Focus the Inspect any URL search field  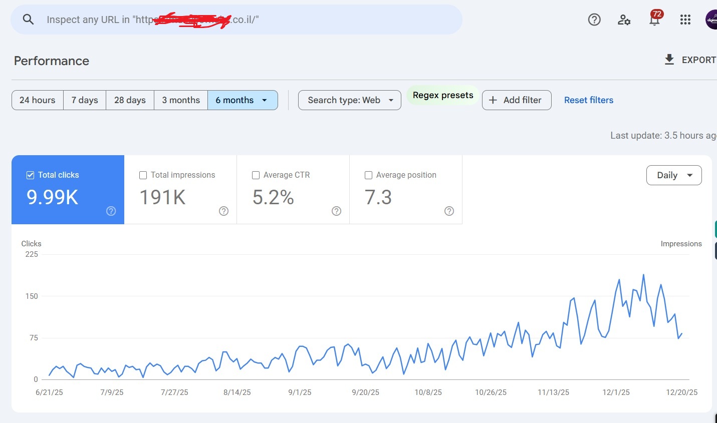coord(236,20)
